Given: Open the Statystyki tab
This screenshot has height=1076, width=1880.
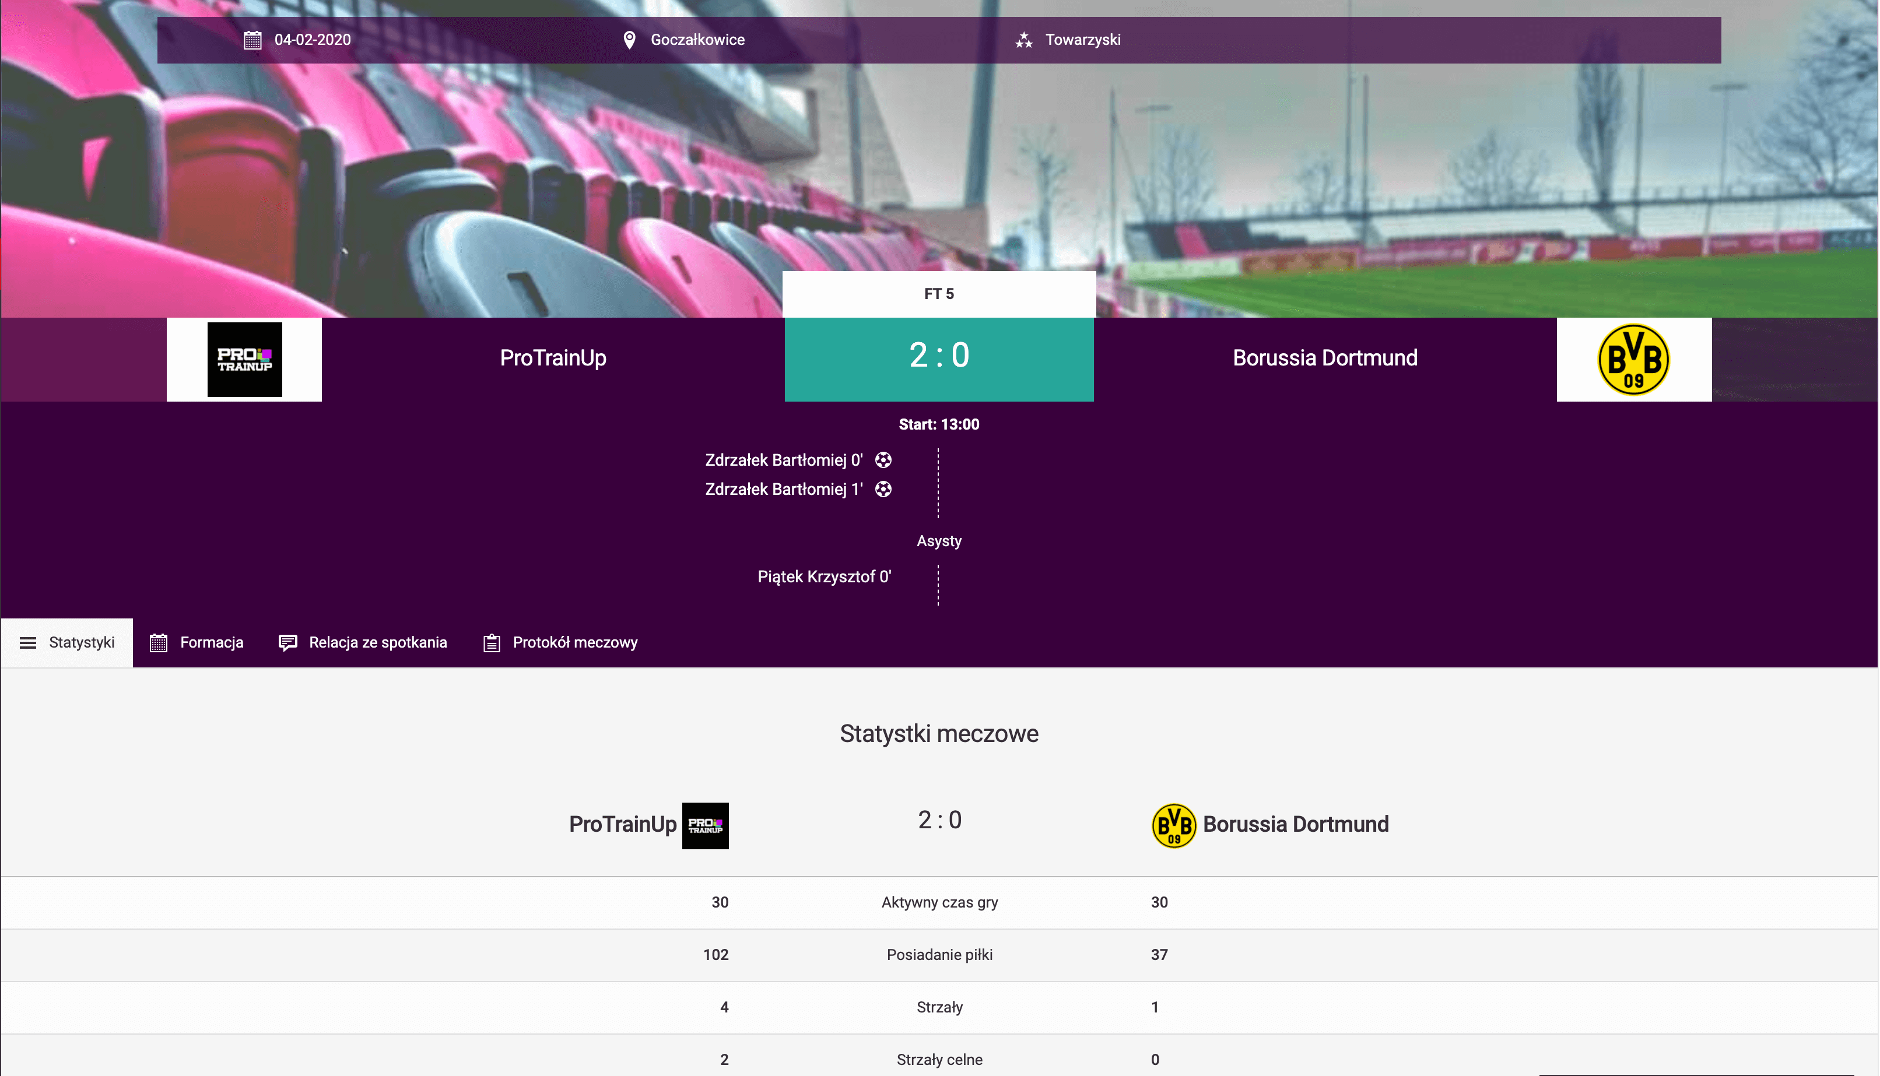Looking at the screenshot, I should pos(67,643).
